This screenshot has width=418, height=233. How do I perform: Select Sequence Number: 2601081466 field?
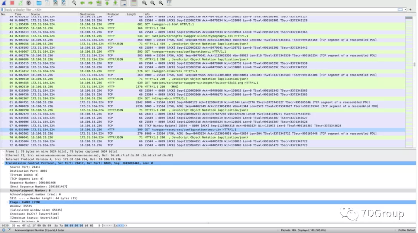(33, 183)
